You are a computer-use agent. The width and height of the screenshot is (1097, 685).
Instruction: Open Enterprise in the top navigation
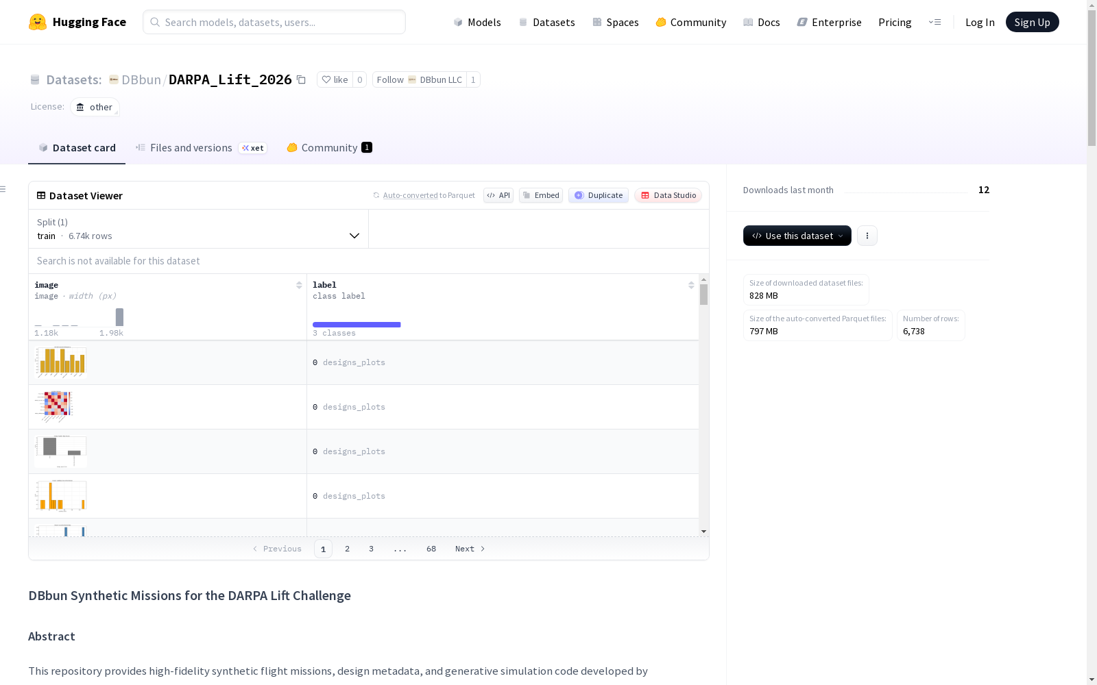830,22
